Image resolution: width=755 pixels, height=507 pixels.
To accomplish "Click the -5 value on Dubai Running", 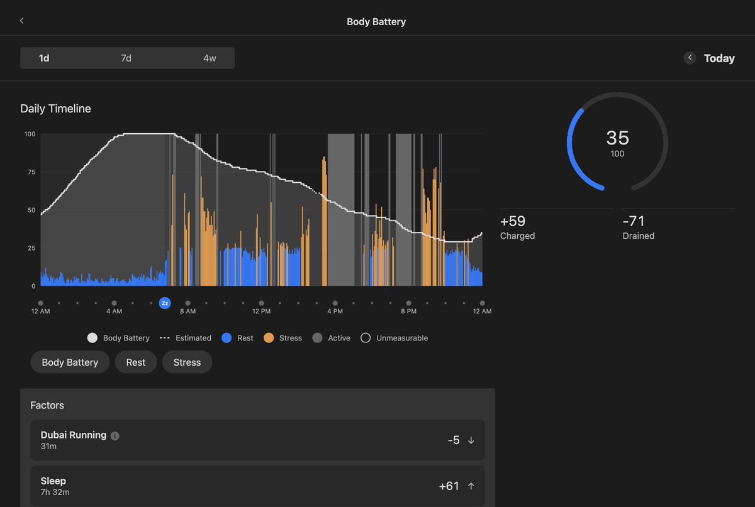I will point(454,440).
